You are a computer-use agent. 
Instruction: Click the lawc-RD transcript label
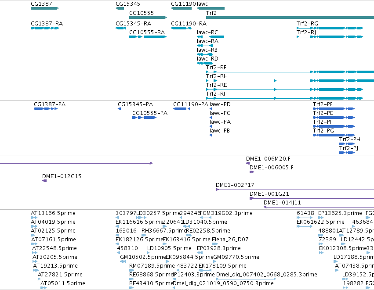(207, 59)
